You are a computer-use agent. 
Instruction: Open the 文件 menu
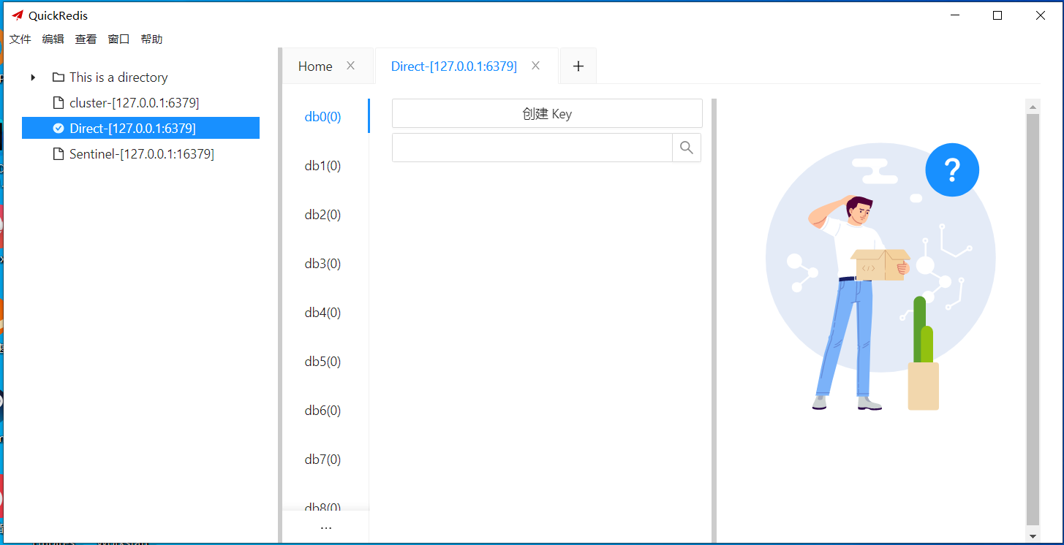pyautogui.click(x=20, y=39)
